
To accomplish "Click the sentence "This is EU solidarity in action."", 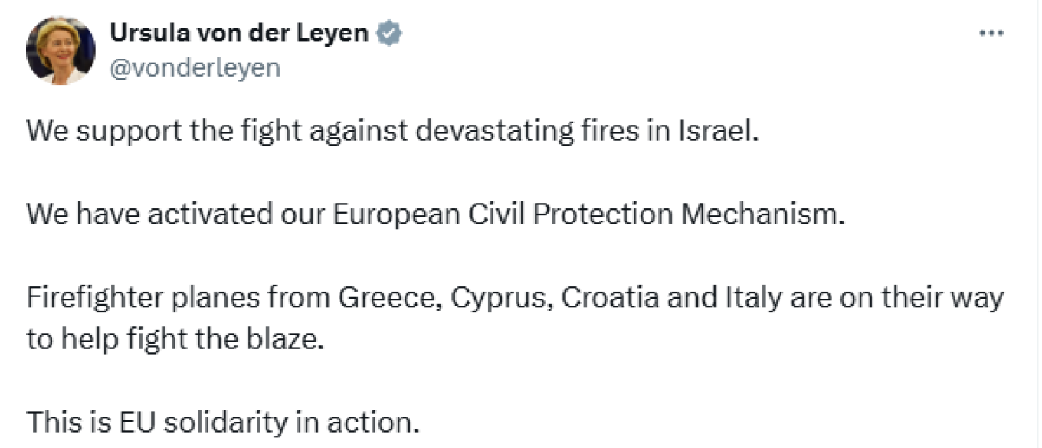I will point(223,422).
